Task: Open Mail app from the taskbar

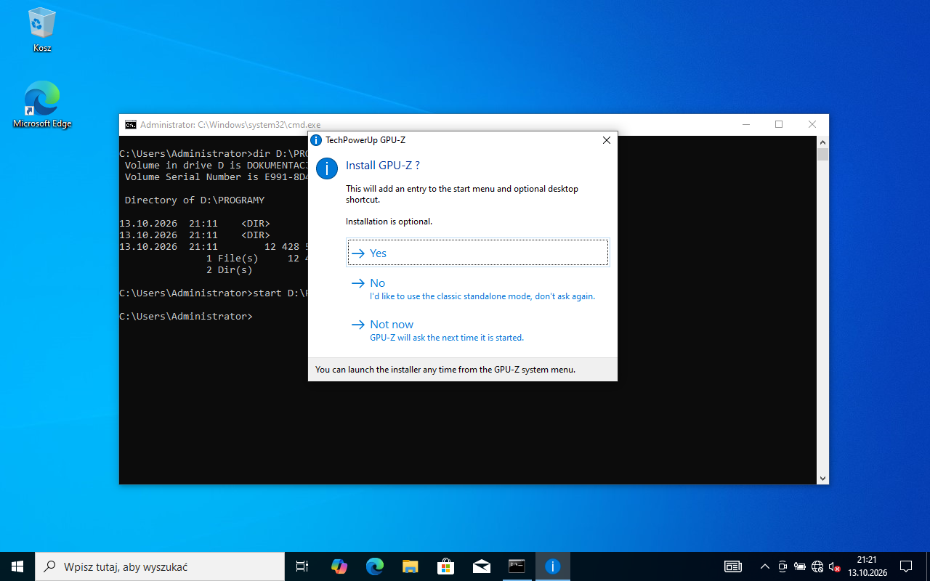Action: pos(481,566)
